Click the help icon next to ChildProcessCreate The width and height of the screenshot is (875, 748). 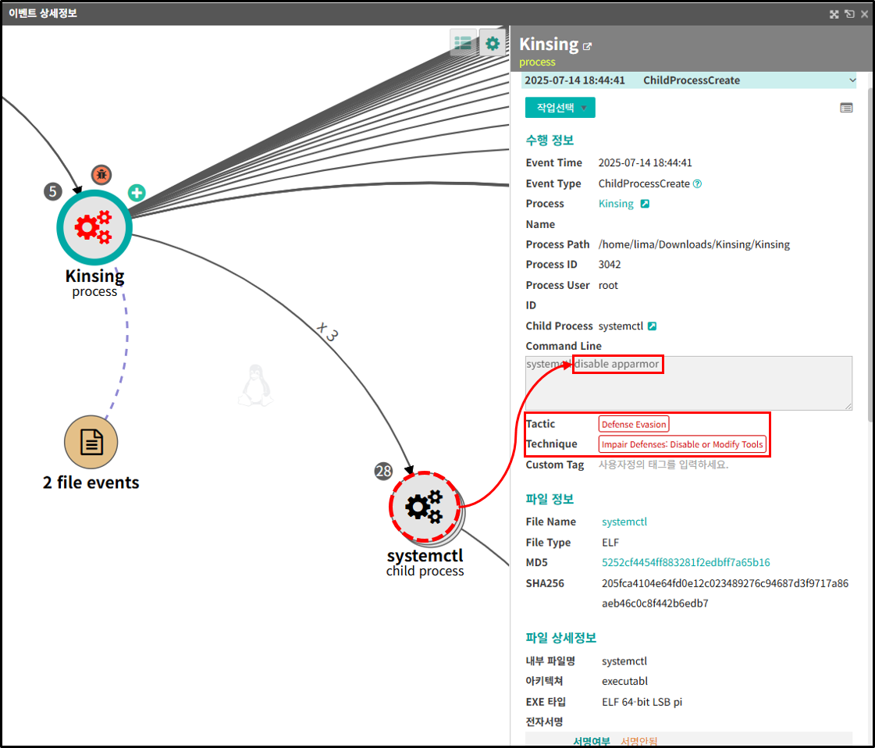[x=697, y=183]
